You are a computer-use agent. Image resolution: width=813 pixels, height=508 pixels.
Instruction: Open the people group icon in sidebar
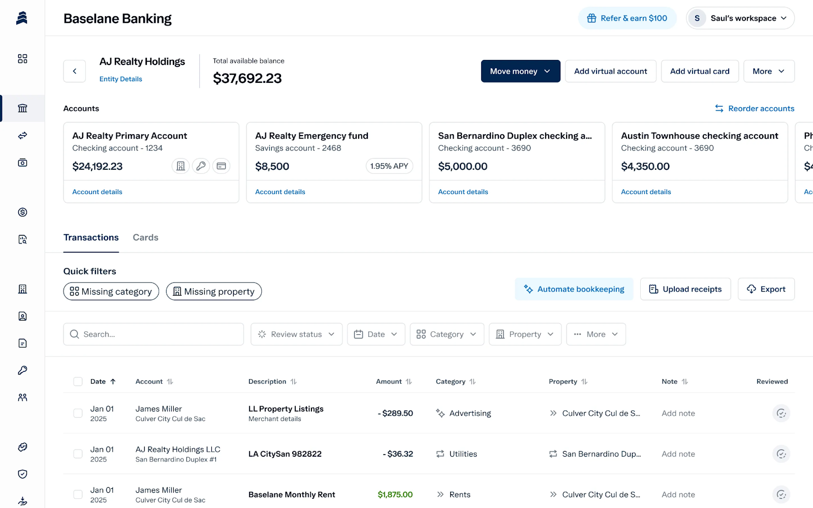[22, 397]
